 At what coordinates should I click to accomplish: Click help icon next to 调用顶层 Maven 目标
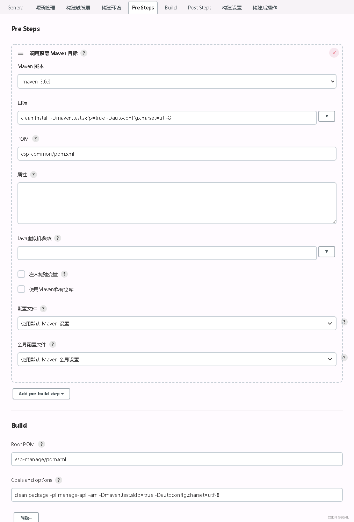point(84,53)
